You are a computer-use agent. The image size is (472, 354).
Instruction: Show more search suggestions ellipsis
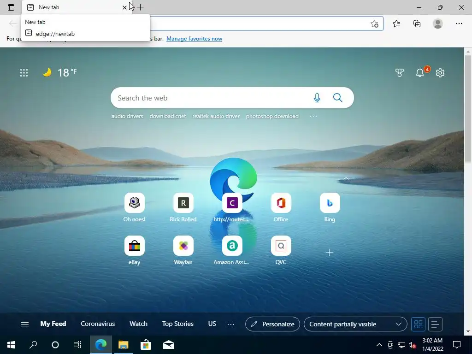313,116
